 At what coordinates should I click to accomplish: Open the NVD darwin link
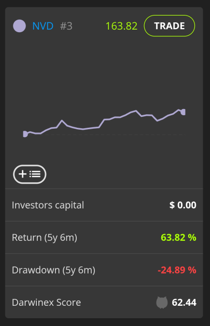coord(43,26)
